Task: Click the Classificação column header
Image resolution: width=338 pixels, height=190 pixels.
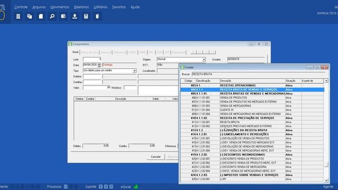Action: pos(208,81)
